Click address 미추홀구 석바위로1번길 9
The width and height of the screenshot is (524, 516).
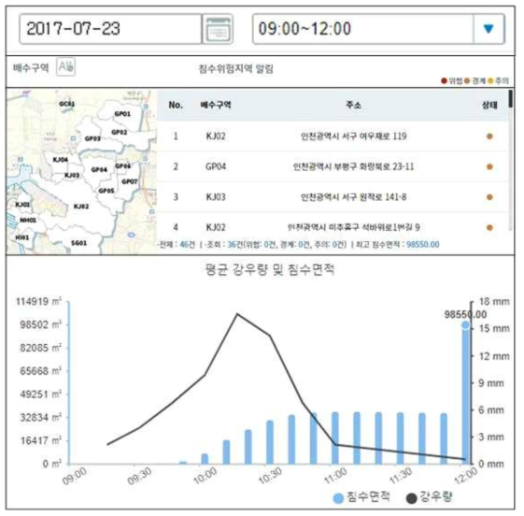[x=375, y=227]
